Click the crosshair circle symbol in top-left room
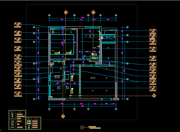Image resolution: width=180 pixels, height=132 pixels. click(53, 32)
